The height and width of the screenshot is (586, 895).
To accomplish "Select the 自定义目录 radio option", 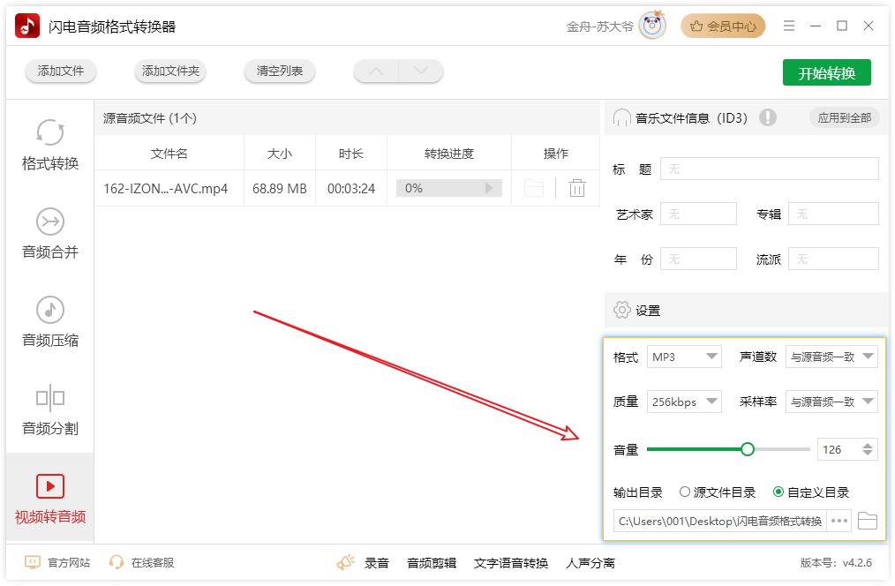I will 778,492.
